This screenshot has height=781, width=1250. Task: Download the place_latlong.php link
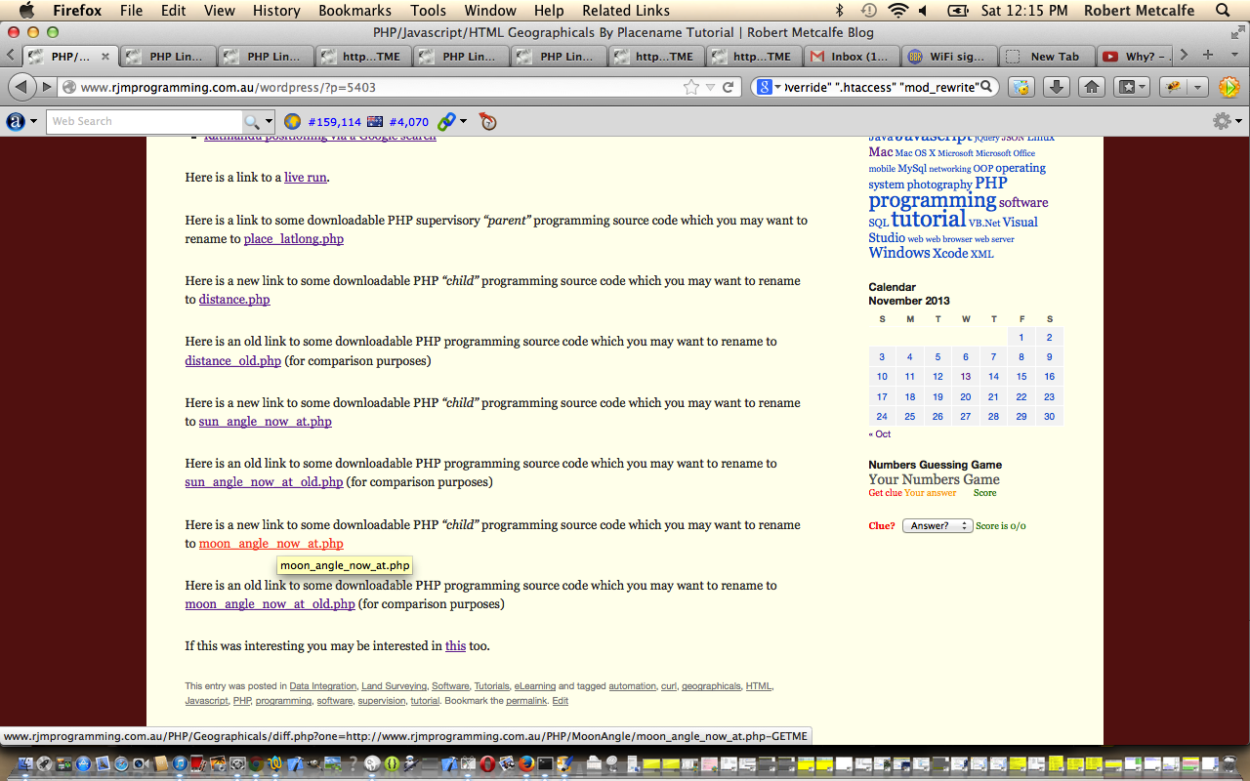(x=294, y=238)
